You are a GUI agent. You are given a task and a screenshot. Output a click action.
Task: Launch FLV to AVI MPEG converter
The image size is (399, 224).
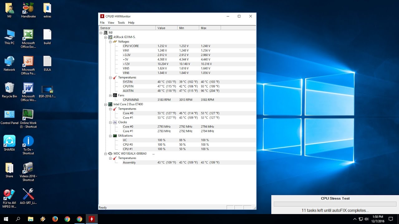tap(9, 198)
